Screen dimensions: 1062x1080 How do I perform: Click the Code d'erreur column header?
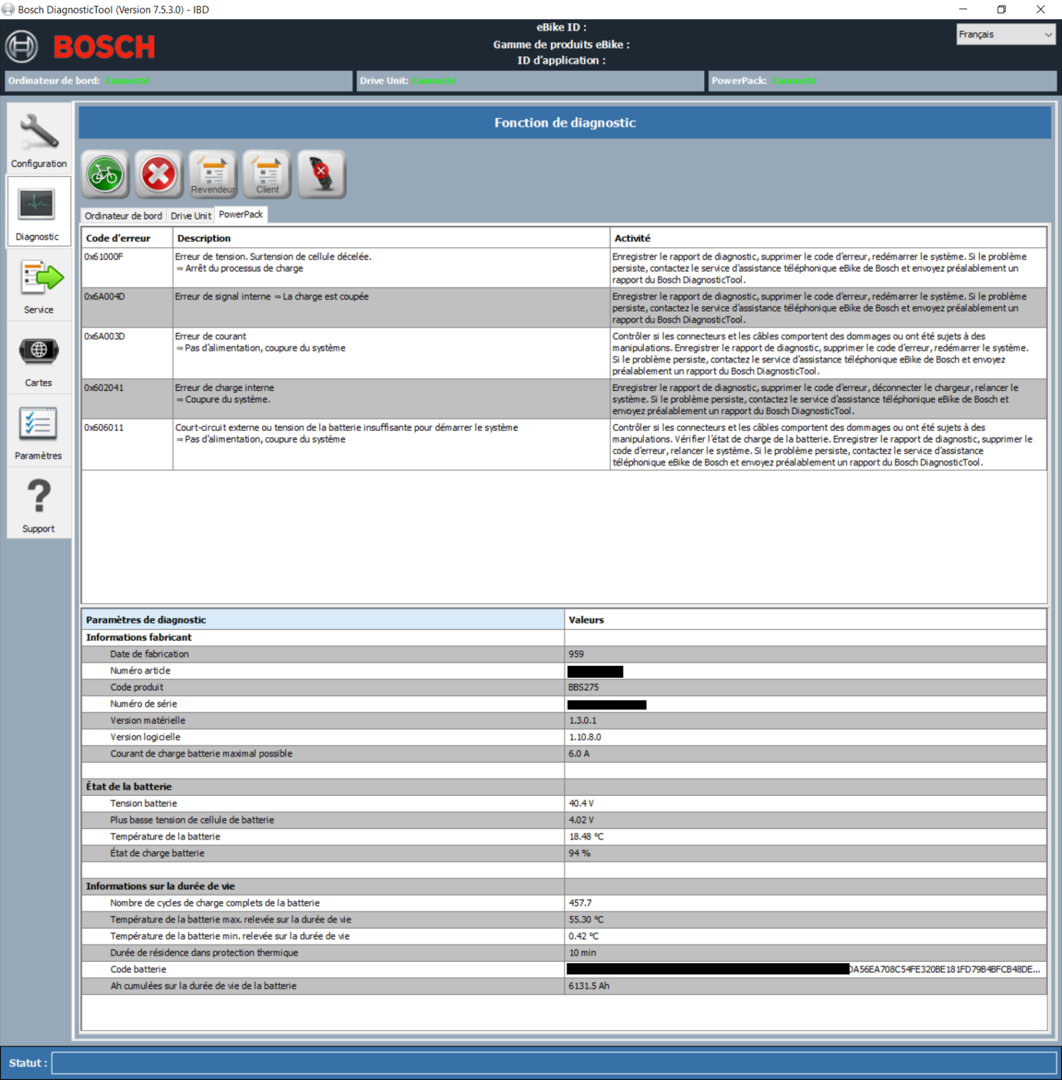pos(127,238)
